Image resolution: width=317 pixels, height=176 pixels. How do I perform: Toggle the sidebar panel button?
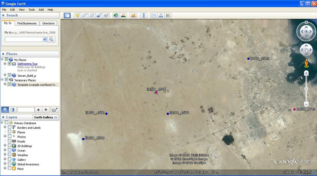click(67, 16)
